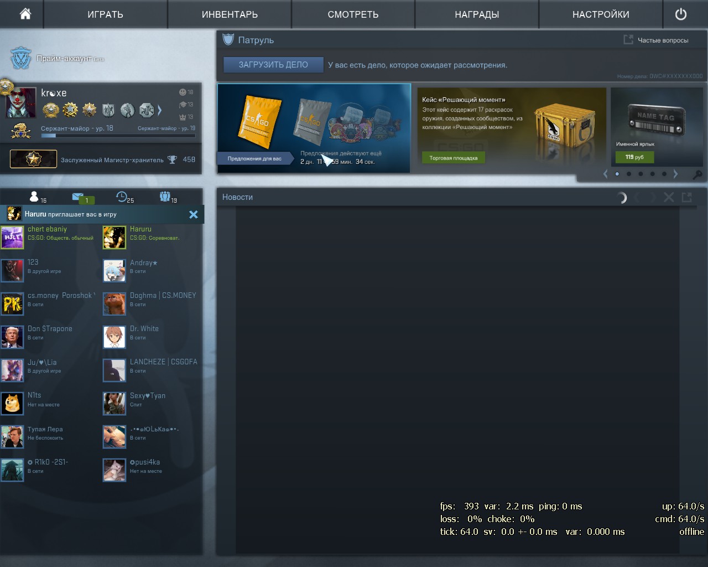
Task: Select the second store carousel dot
Action: coord(629,174)
